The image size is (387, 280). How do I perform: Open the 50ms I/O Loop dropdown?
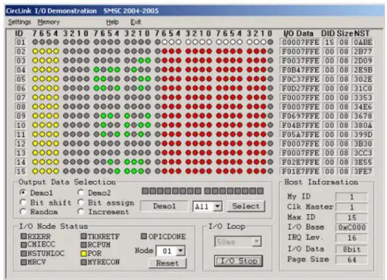(257, 242)
